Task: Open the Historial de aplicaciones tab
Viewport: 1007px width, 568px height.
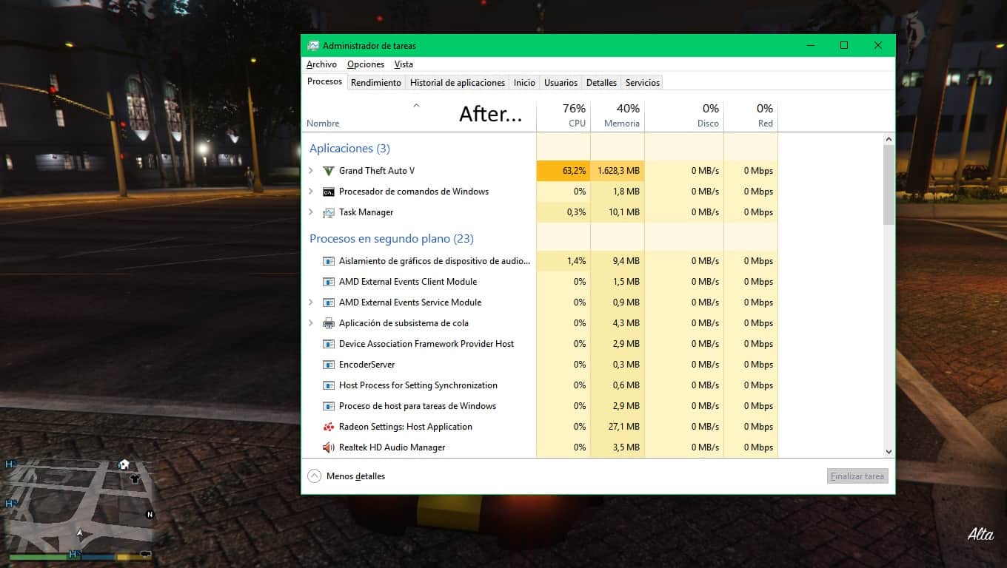Action: pyautogui.click(x=458, y=83)
